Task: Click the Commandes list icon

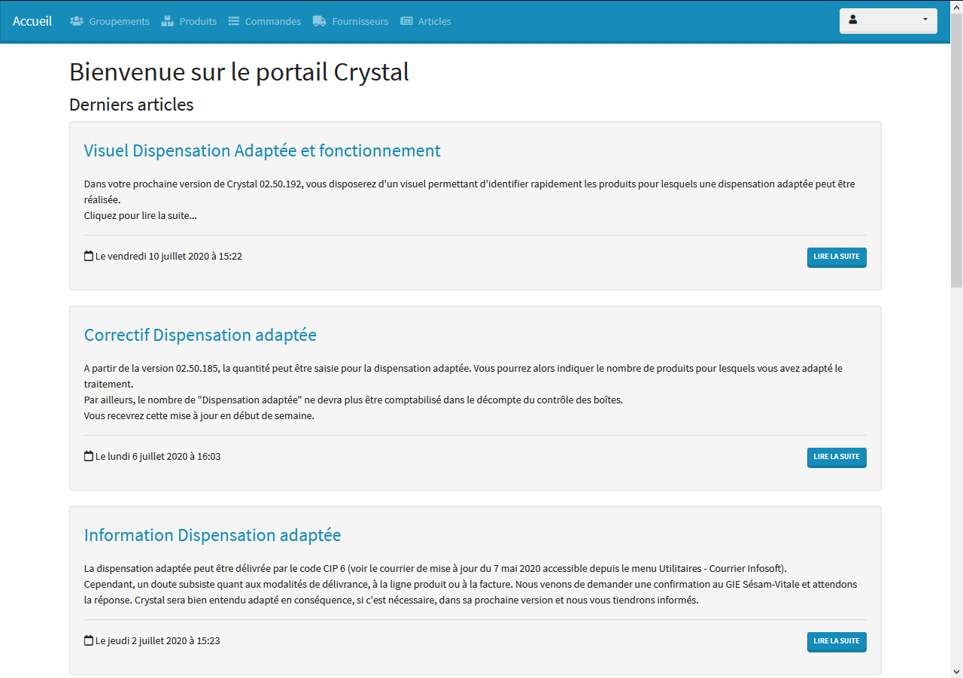Action: click(x=234, y=21)
